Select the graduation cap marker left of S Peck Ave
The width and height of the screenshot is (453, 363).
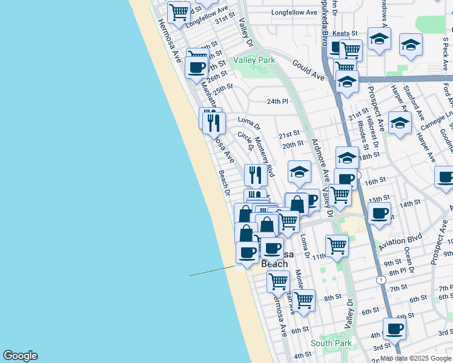pyautogui.click(x=411, y=45)
